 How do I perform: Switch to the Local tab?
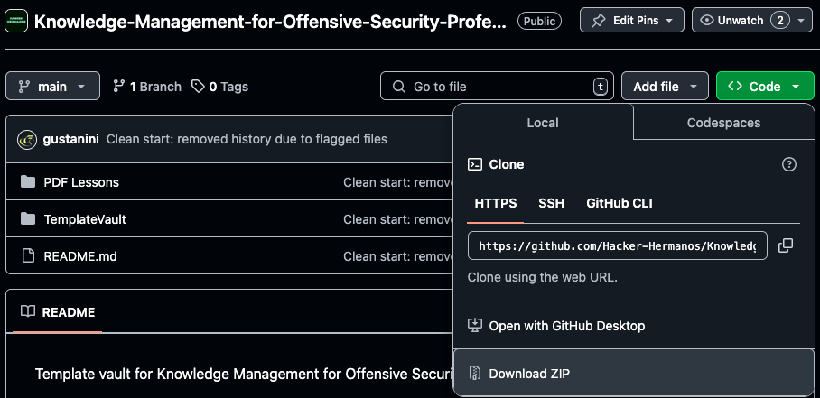(543, 123)
